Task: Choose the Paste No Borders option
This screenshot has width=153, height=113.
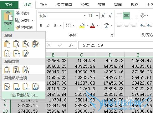Action: pos(7,53)
